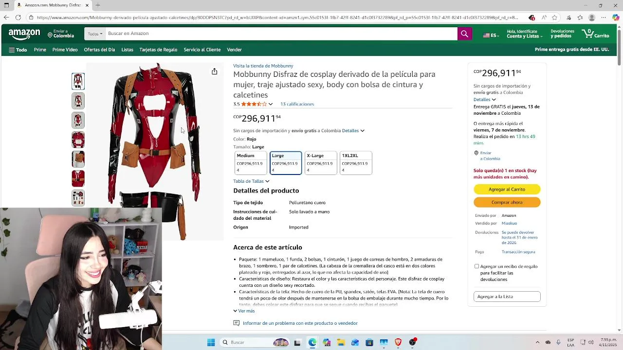Open Task View on taskbar
The height and width of the screenshot is (350, 623).
point(297,343)
